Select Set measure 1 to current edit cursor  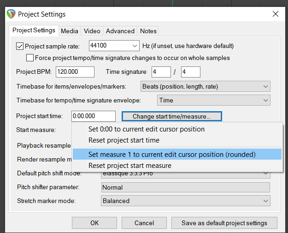coord(172,154)
